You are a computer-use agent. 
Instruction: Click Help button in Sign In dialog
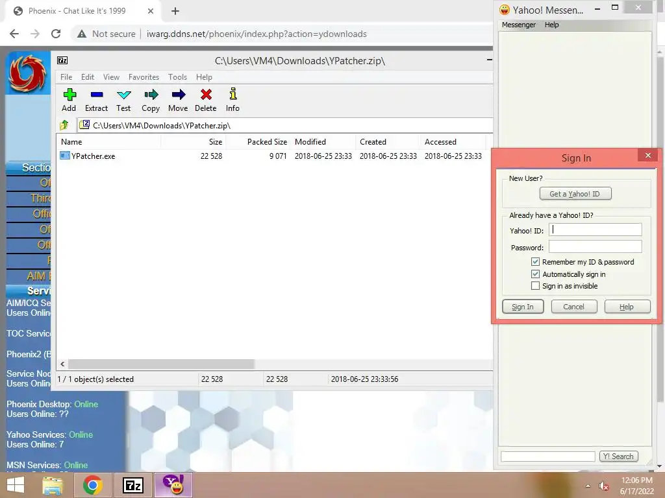[627, 307]
